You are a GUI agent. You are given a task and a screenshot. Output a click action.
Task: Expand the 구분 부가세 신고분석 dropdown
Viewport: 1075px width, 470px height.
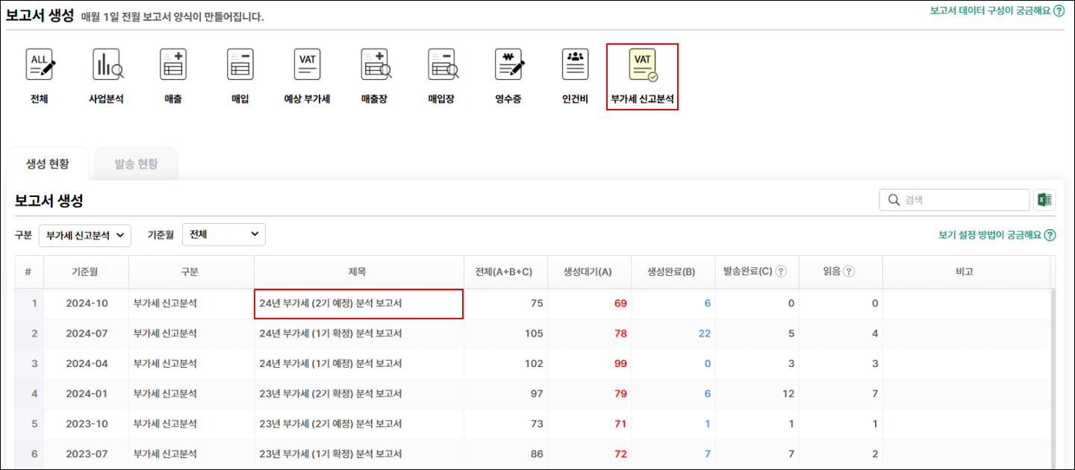click(84, 235)
